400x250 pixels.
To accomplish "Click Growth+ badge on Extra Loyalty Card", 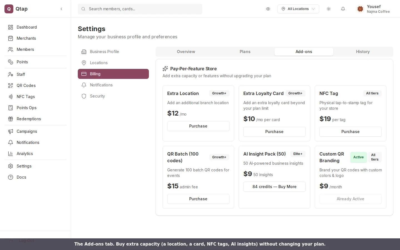I will coord(295,93).
